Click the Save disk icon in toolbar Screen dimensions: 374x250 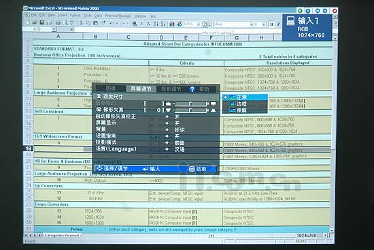pyautogui.click(x=42, y=22)
